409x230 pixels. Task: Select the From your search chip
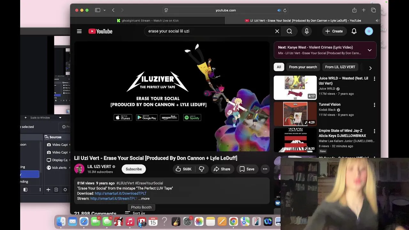[303, 67]
